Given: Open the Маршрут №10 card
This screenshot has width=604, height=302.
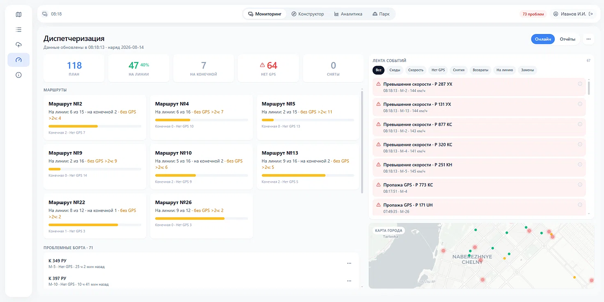Looking at the screenshot, I should click(x=201, y=167).
